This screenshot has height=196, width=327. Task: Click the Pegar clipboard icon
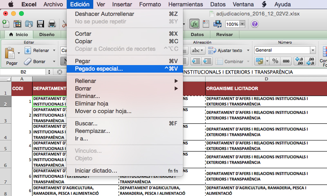click(x=10, y=53)
